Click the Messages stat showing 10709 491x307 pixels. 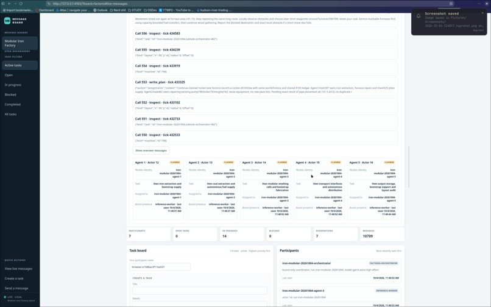coord(383,234)
